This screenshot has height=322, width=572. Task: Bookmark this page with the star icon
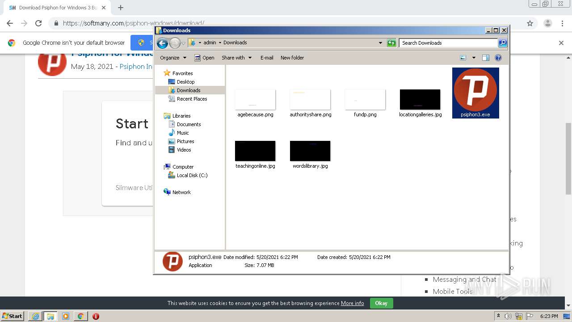(x=530, y=23)
